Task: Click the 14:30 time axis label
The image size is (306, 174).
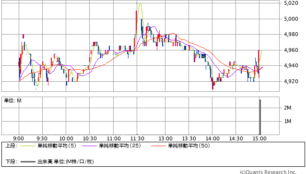Action: pos(236,138)
